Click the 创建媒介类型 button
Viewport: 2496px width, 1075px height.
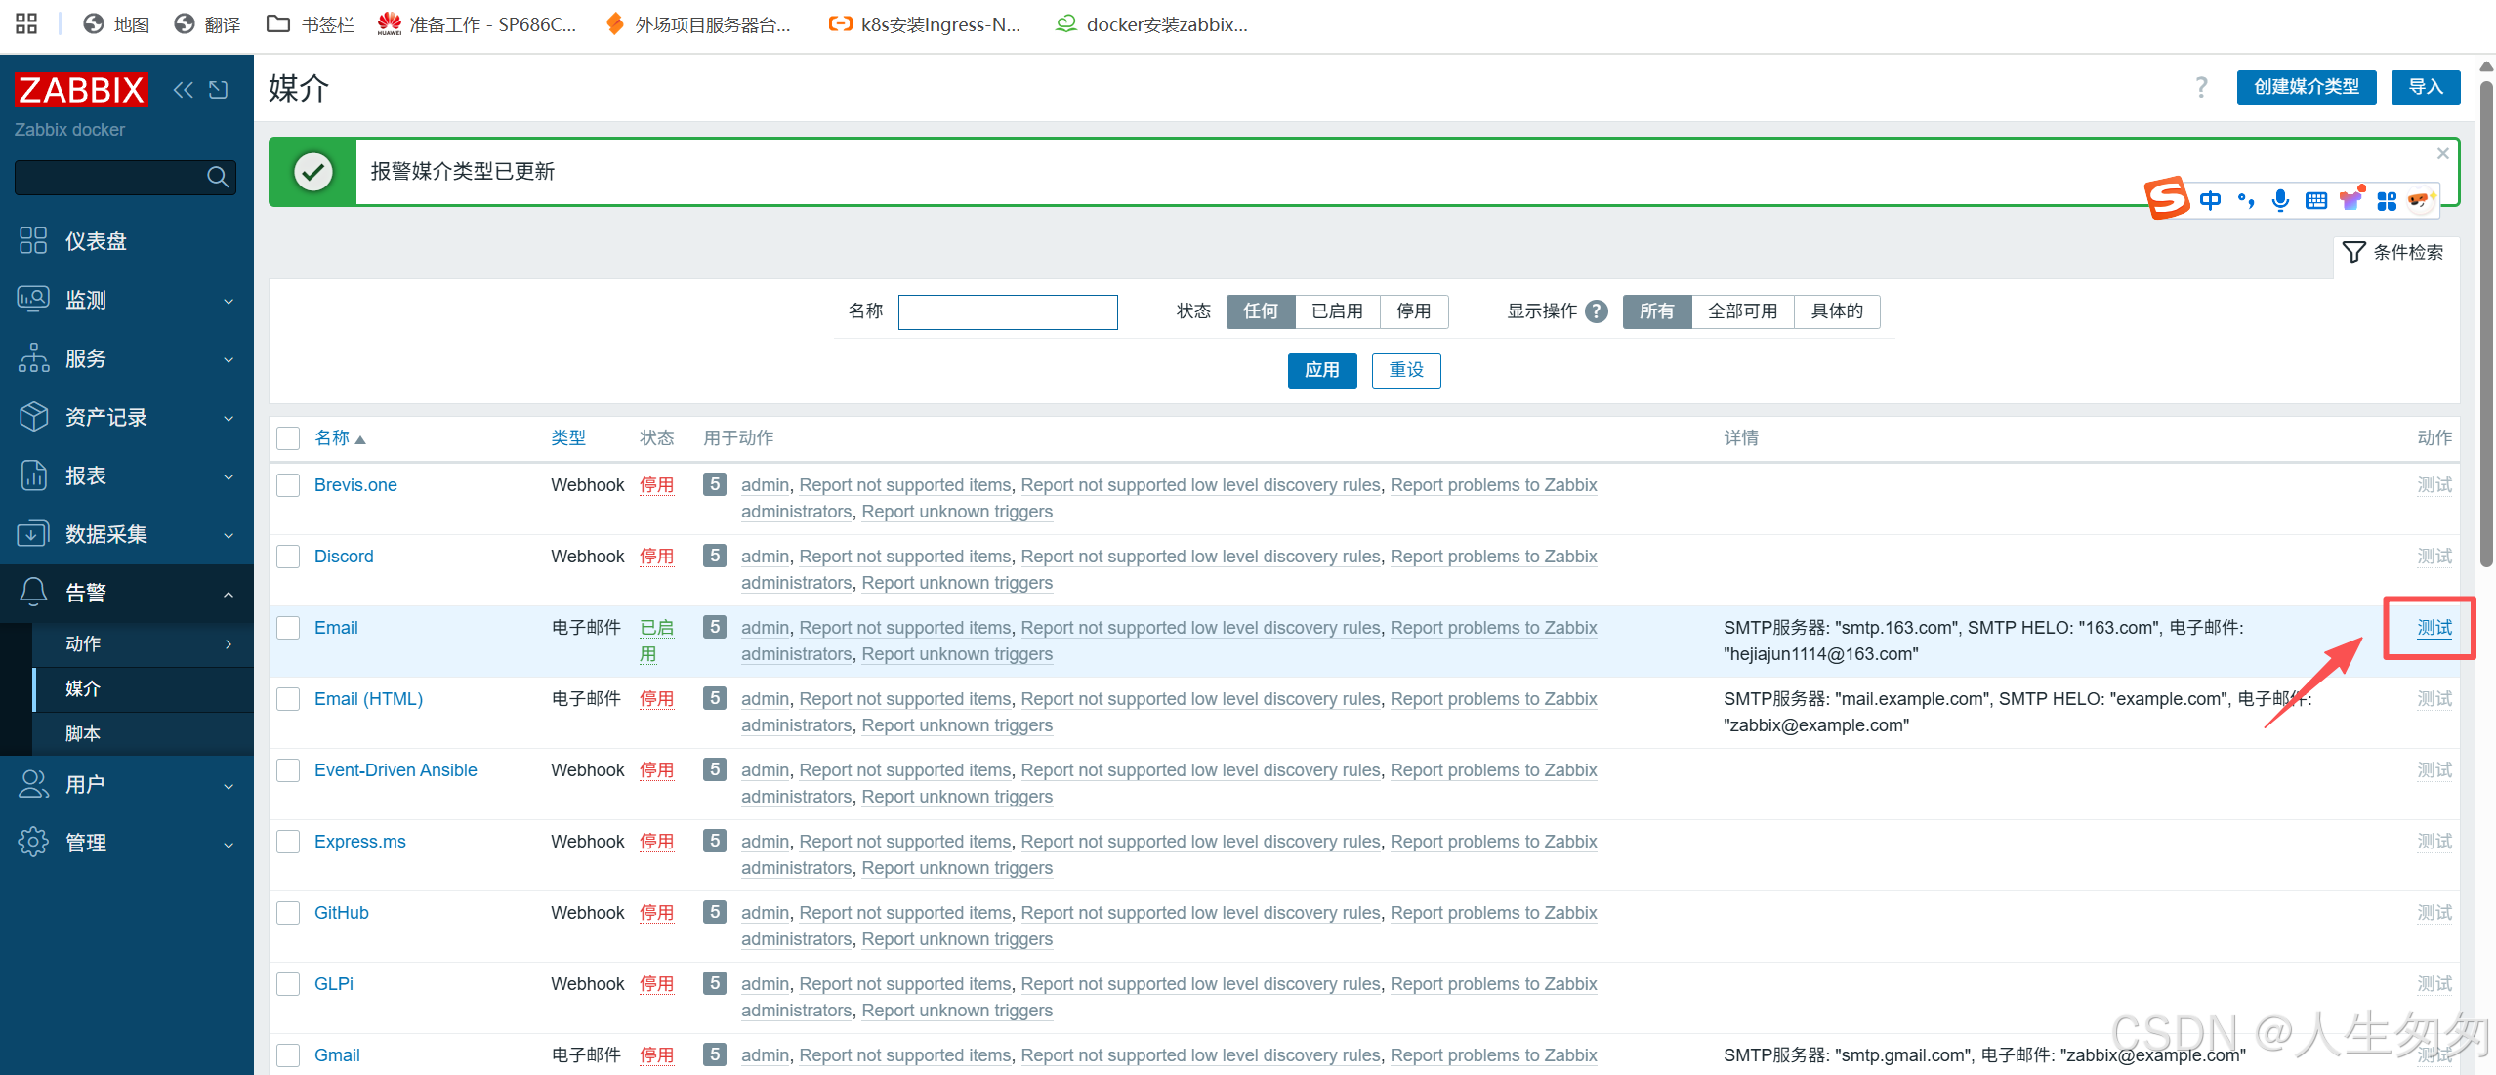tap(2306, 87)
